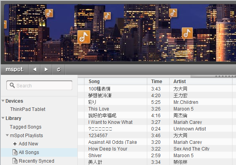Select song 1234567
The height and width of the screenshot is (165, 236).
coord(98,135)
